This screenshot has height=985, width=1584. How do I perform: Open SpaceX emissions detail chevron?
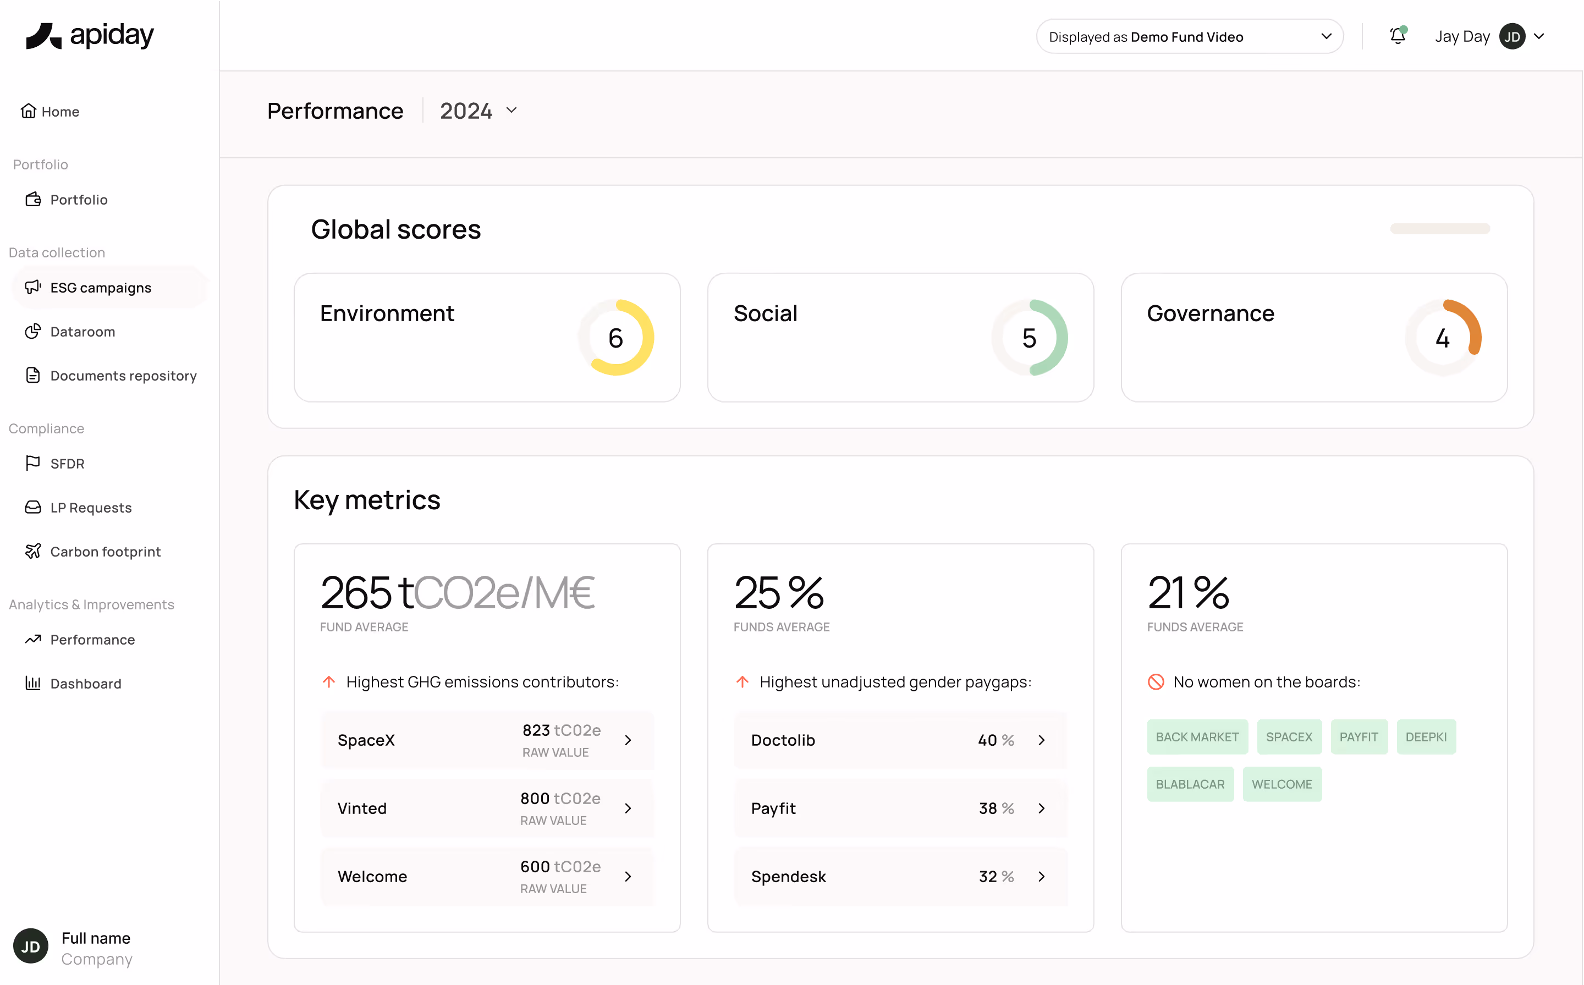(x=628, y=740)
